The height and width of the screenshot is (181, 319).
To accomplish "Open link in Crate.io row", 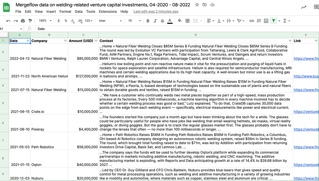I will [306, 112].
